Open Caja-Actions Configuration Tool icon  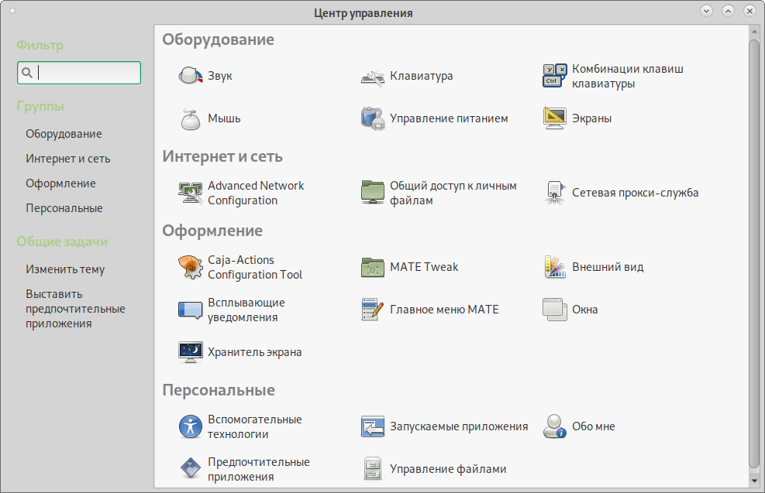click(190, 267)
